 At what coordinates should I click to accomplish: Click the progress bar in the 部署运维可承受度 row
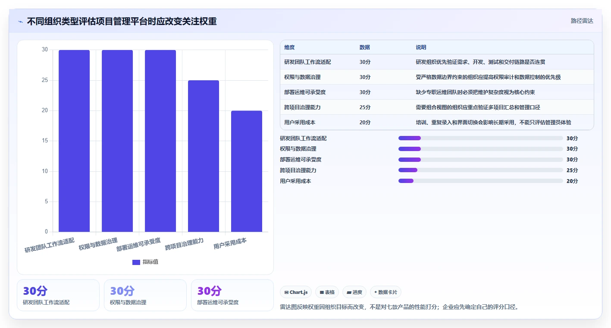pyautogui.click(x=481, y=160)
